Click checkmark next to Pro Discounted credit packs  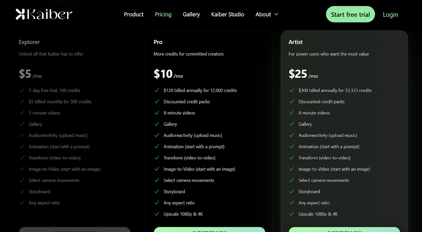tap(157, 102)
